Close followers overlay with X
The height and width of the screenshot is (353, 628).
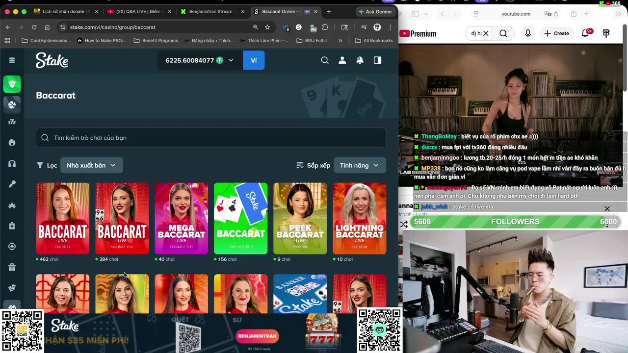pyautogui.click(x=607, y=209)
